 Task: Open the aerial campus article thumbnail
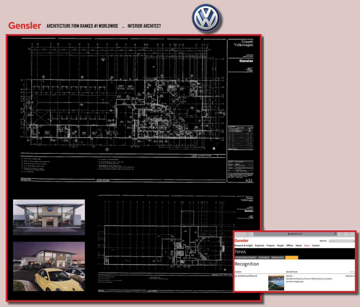click(x=276, y=282)
